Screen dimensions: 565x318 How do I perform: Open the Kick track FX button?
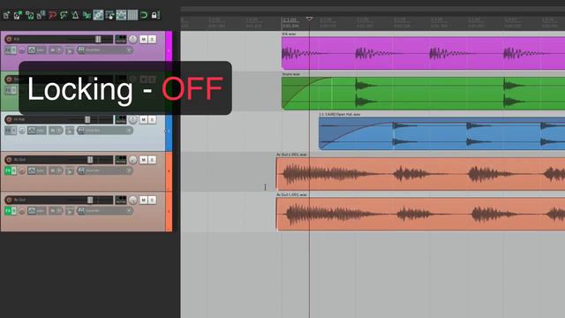click(9, 50)
